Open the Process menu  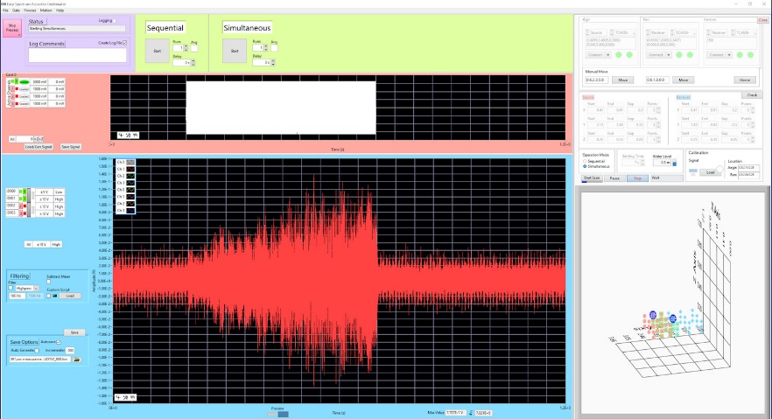(30, 10)
